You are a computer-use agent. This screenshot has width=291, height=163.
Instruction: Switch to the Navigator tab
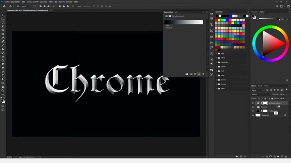(x=255, y=12)
